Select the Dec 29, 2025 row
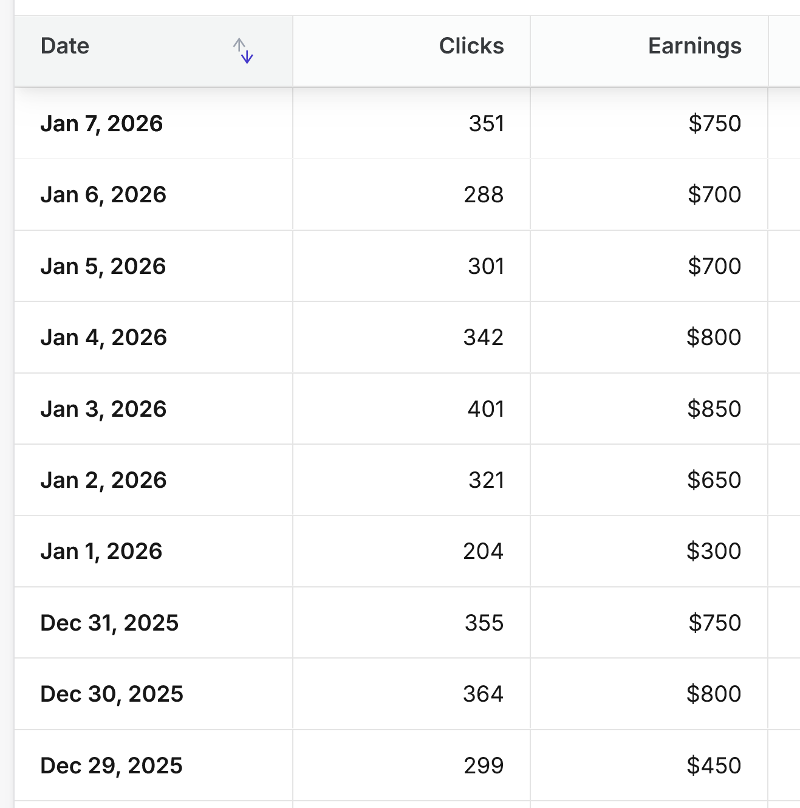 [x=111, y=766]
